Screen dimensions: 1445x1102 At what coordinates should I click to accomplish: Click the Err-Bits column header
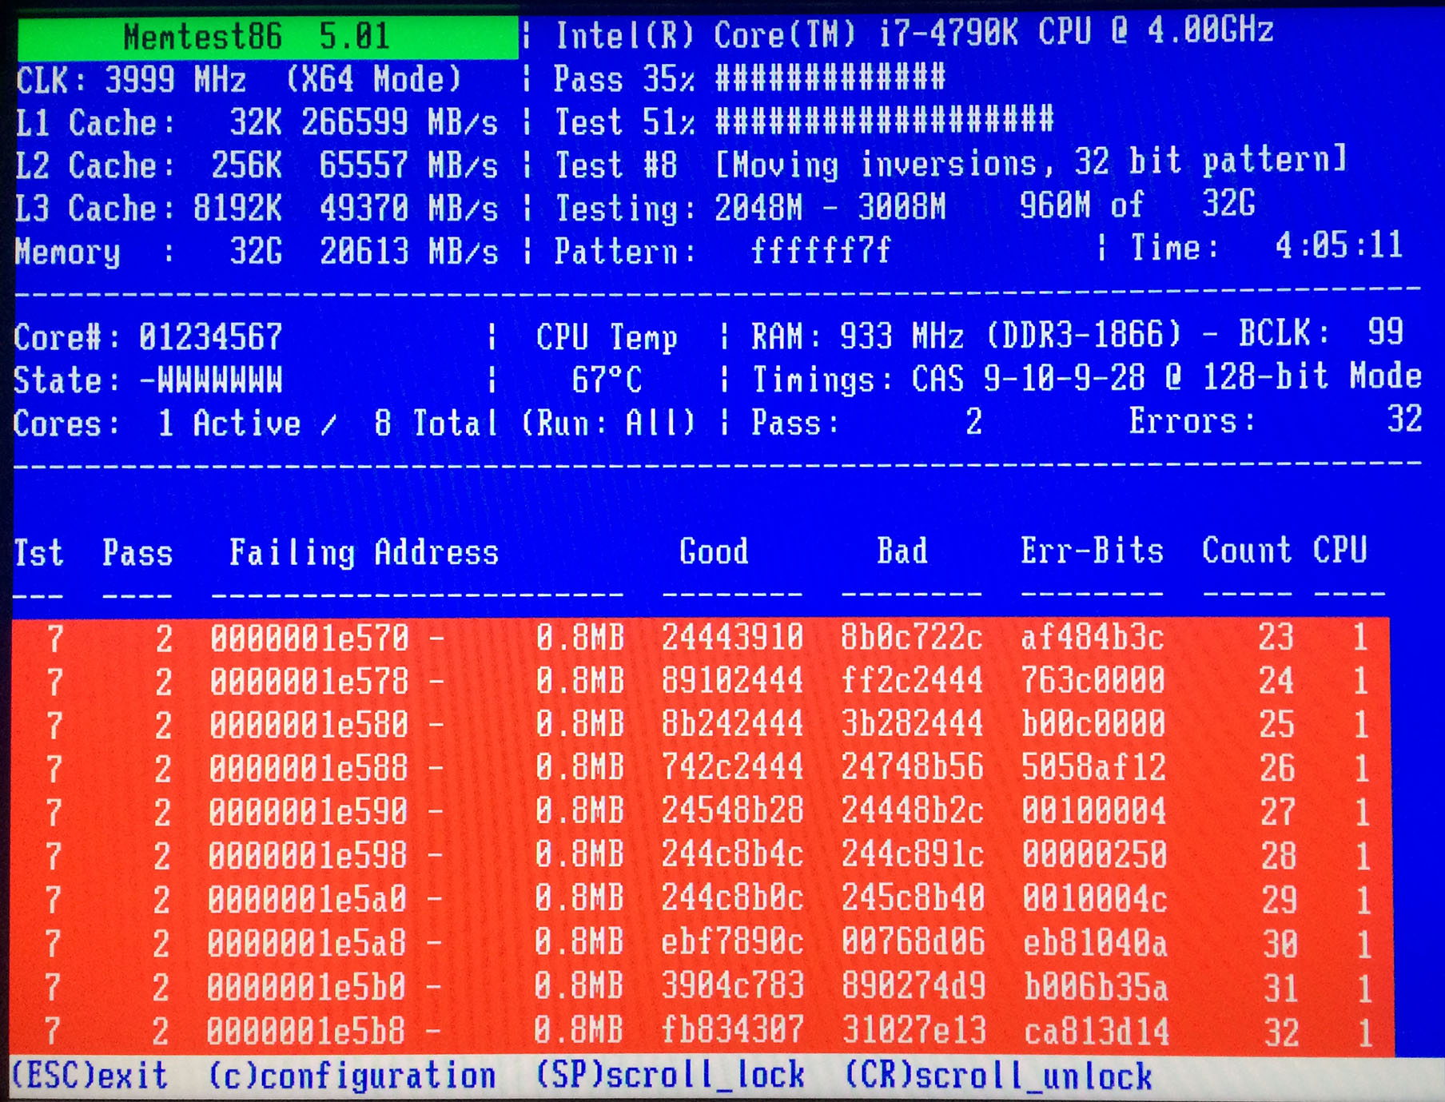1092,551
